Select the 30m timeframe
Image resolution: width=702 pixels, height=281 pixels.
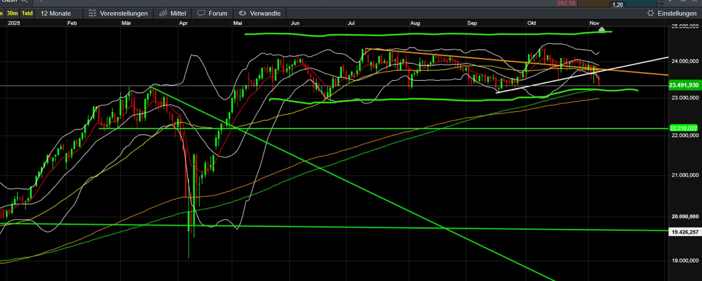12,13
